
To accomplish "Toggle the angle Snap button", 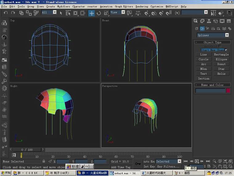I will tap(154, 13).
